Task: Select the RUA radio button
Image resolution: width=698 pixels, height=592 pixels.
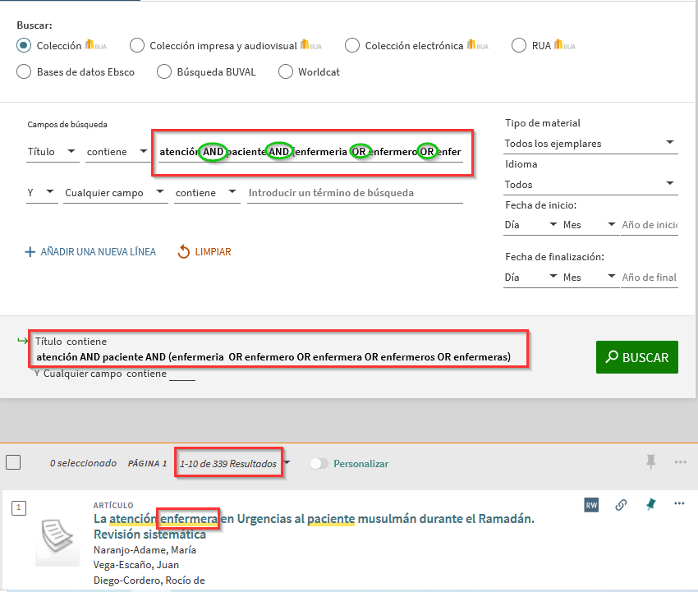Action: point(518,45)
